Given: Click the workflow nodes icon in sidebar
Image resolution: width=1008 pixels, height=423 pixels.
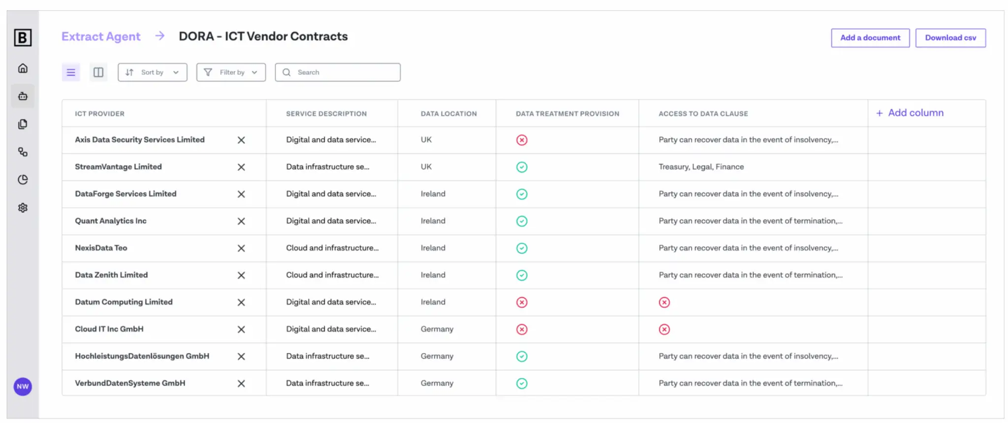Looking at the screenshot, I should coord(23,152).
